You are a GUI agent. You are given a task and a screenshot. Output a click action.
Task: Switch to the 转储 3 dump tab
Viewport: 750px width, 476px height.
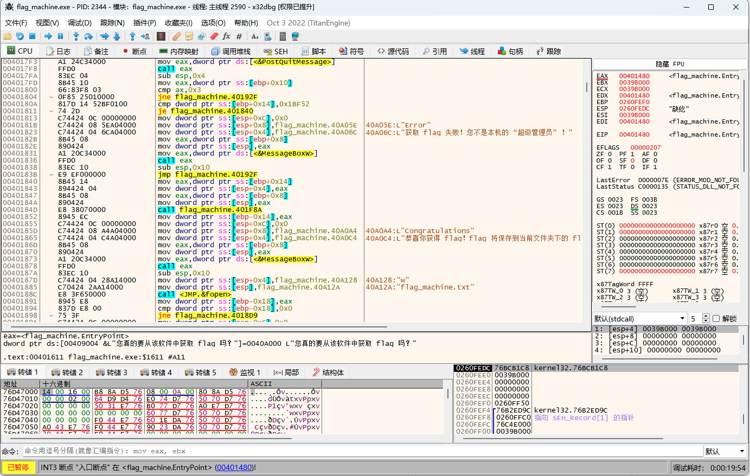(x=111, y=372)
